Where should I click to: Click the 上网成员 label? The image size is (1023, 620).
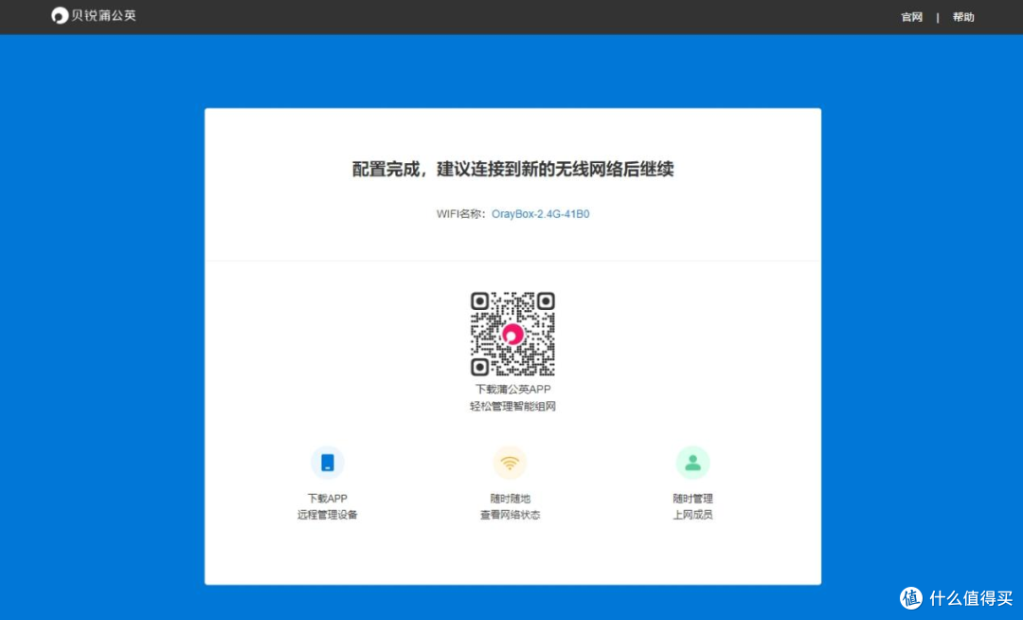point(692,515)
